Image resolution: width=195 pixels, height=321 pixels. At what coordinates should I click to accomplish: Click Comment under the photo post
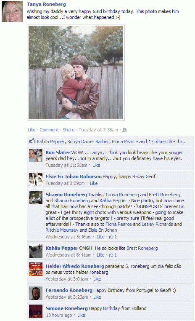[49, 130]
